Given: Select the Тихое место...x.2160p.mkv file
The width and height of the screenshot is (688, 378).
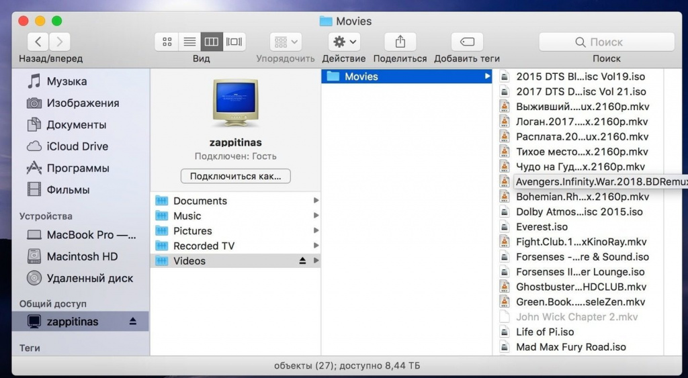Looking at the screenshot, I should click(x=579, y=152).
